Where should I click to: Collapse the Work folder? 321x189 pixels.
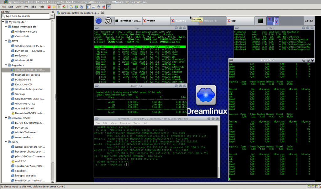(6, 142)
